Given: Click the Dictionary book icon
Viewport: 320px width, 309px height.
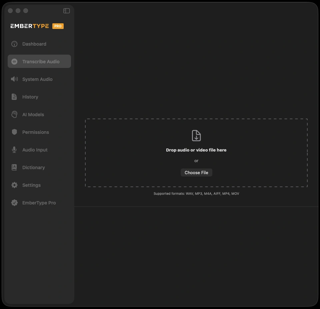Looking at the screenshot, I should (14, 167).
